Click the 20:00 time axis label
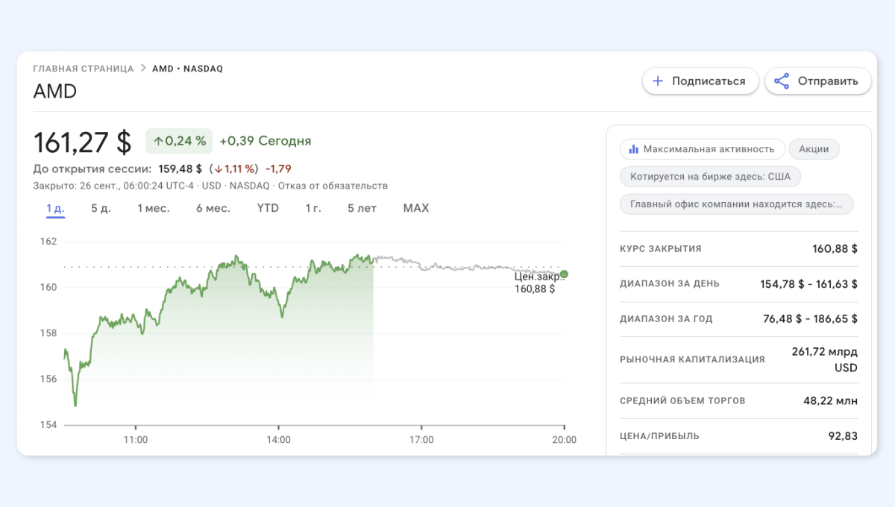Viewport: 895px width, 507px height. coord(565,440)
